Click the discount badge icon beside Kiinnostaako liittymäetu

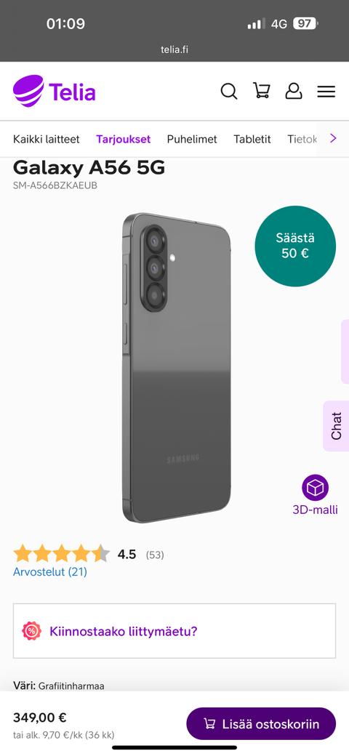click(x=32, y=631)
